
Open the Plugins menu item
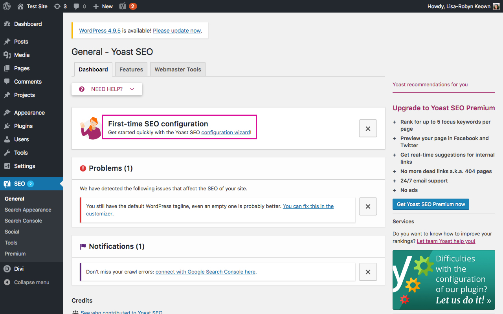[x=31, y=126]
